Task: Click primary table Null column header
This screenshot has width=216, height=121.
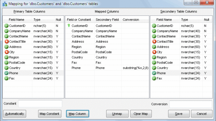Action: pos(59,19)
